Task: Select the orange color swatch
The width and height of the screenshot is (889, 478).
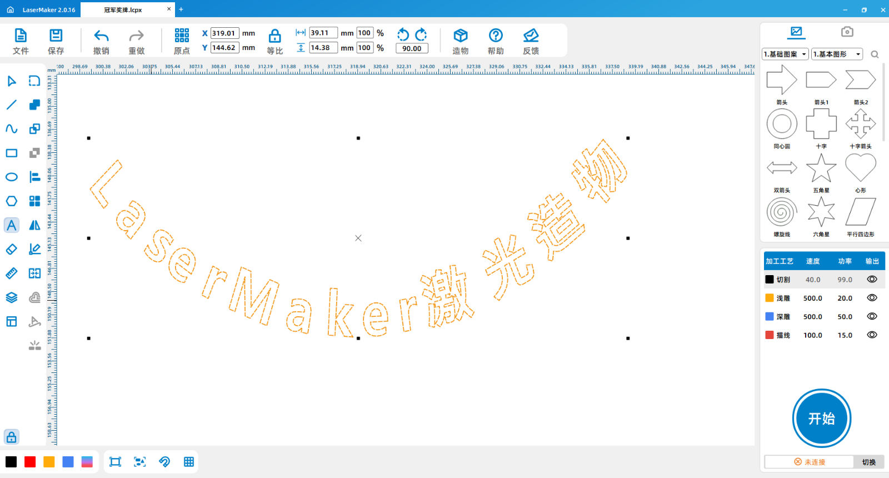Action: tap(49, 462)
